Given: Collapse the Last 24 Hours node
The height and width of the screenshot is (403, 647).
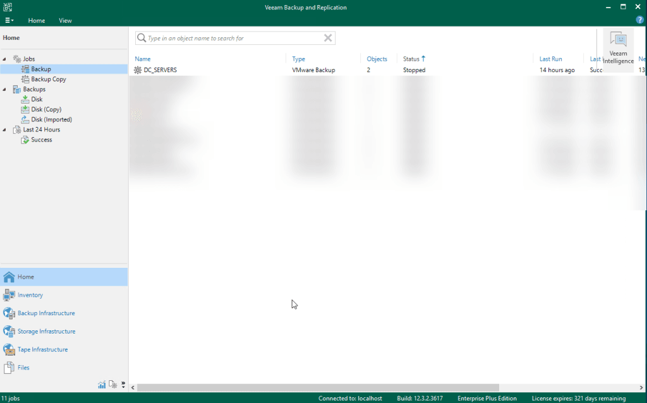Looking at the screenshot, I should (x=4, y=129).
